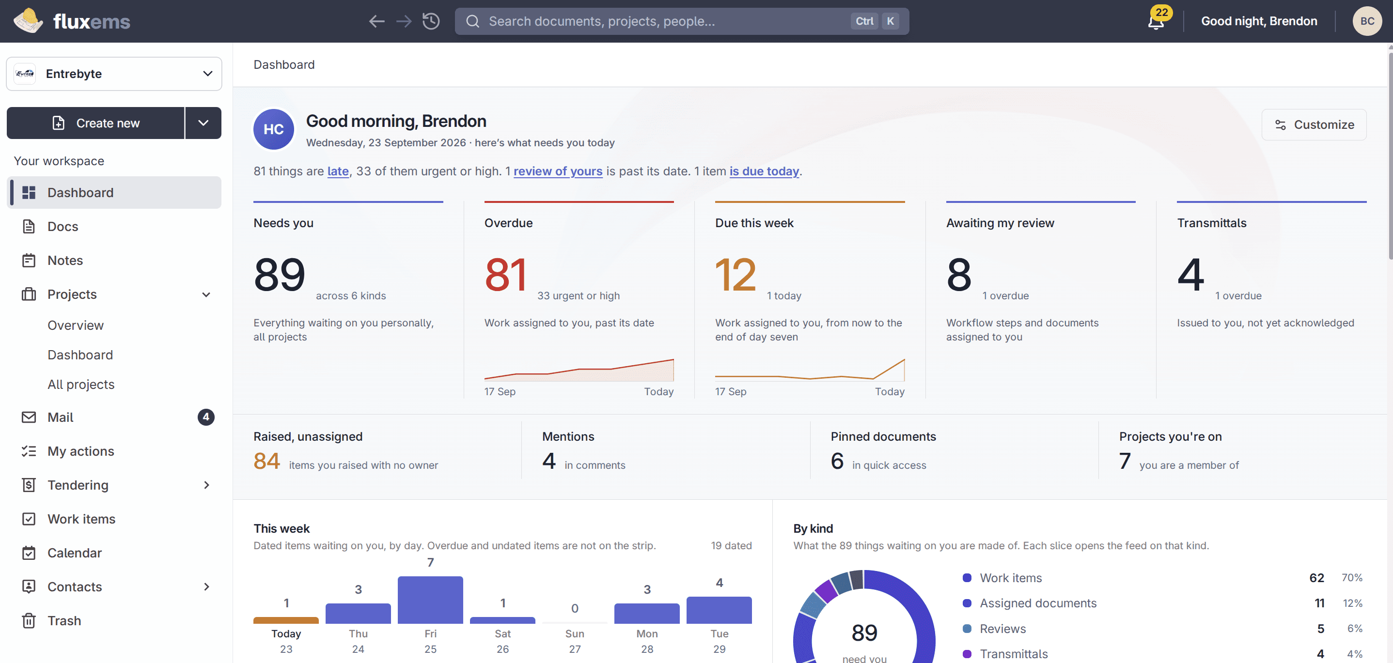
Task: Click the Calendar icon in sidebar
Action: click(29, 553)
